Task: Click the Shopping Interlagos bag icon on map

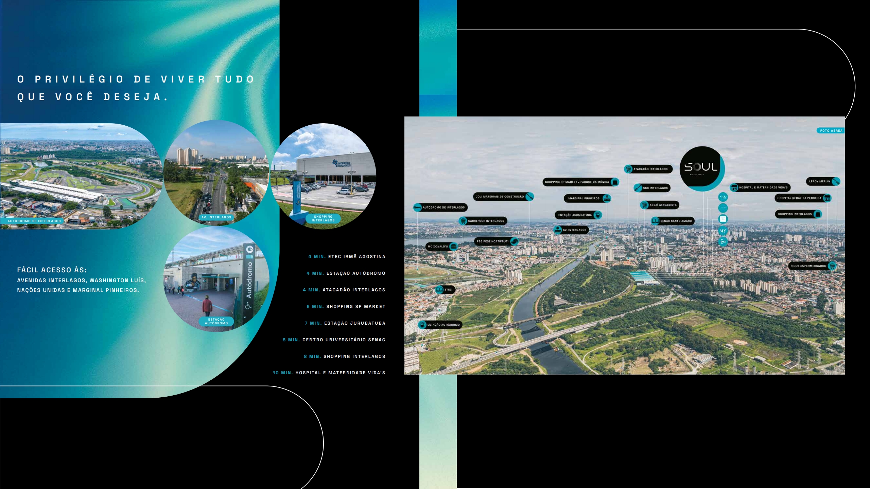Action: pyautogui.click(x=818, y=214)
